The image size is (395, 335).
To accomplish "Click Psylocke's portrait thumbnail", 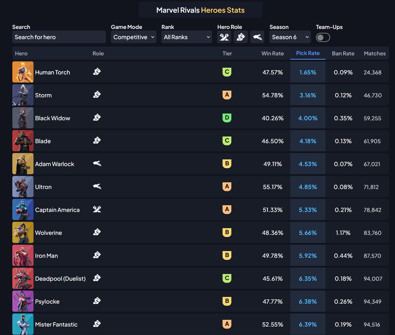I will click(23, 301).
